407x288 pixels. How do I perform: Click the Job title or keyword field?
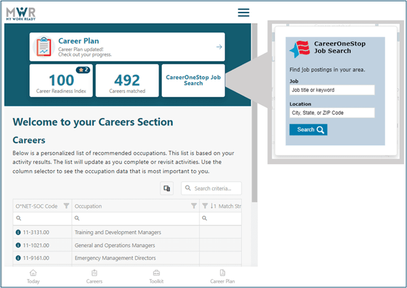(332, 90)
